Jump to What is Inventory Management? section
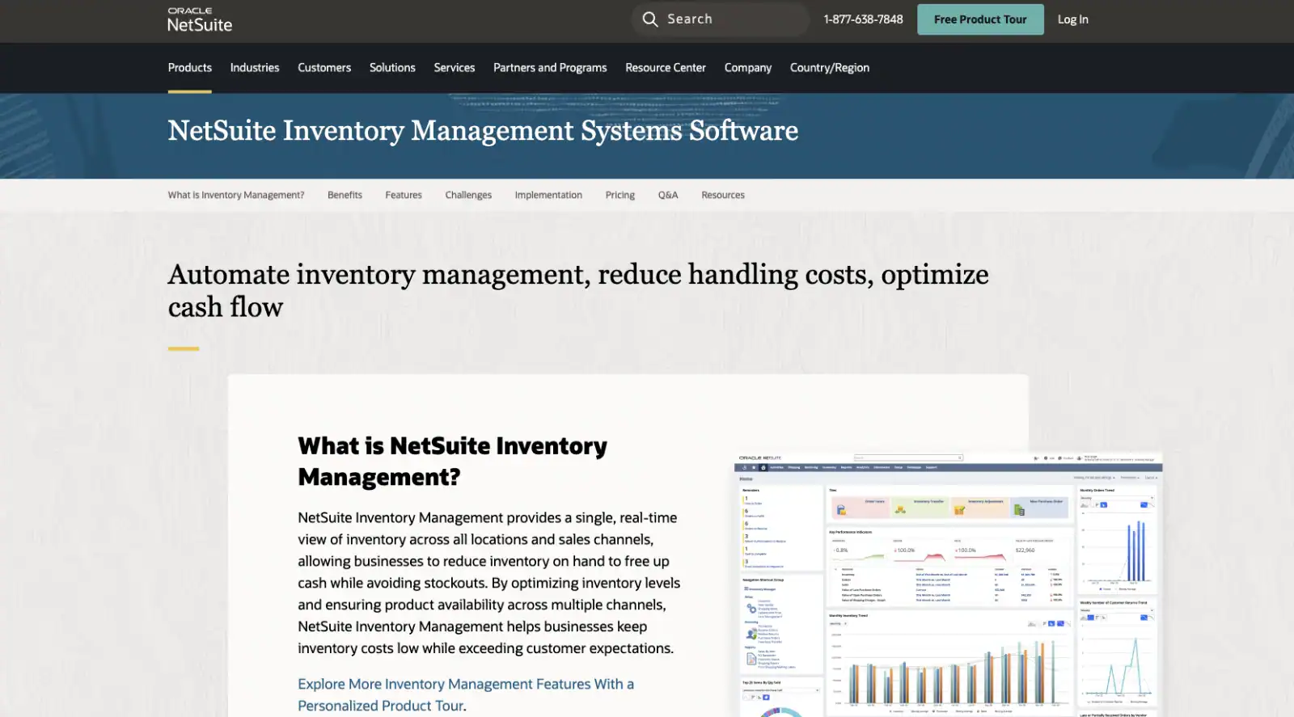 tap(236, 195)
